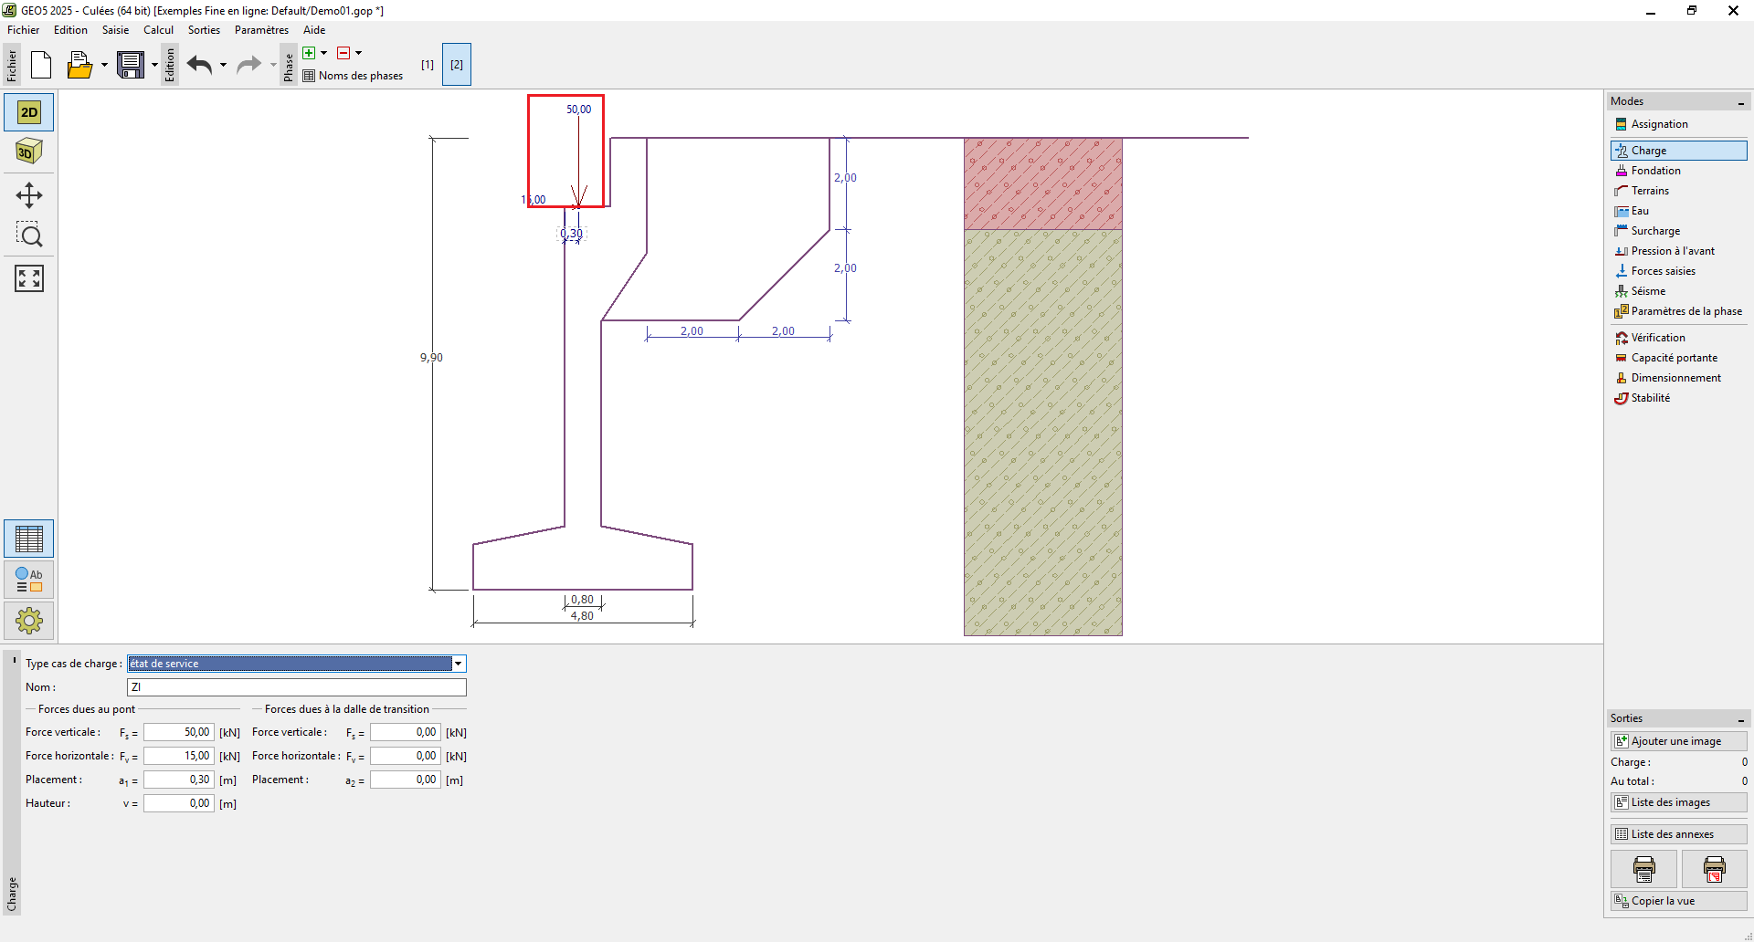Switch to 3D view mode

[29, 152]
